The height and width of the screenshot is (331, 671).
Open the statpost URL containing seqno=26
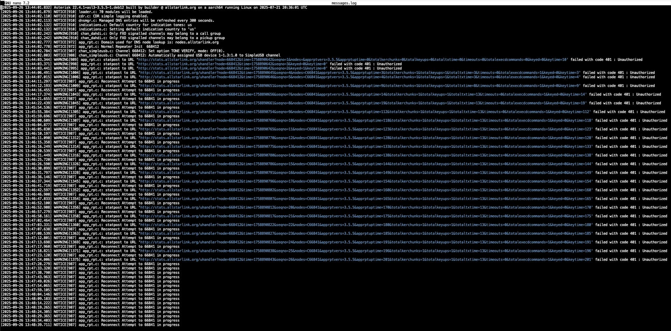tap(366, 260)
